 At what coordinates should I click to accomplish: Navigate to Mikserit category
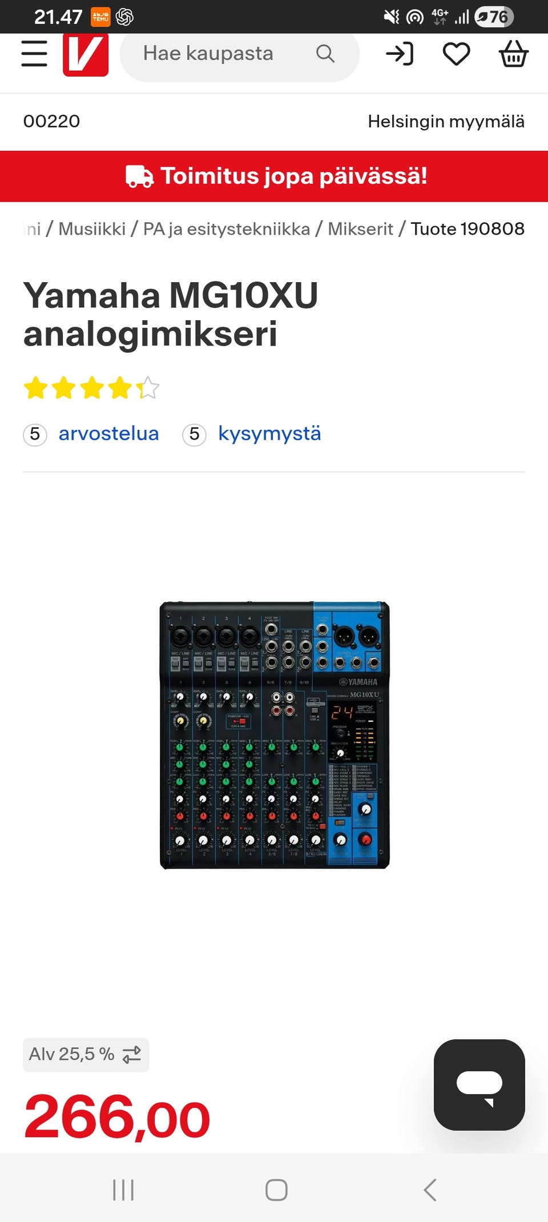(x=360, y=229)
